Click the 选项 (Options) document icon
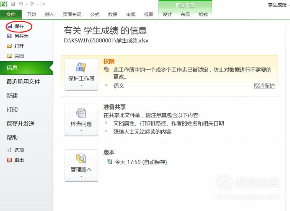This screenshot has width=290, height=211. pos(10,150)
